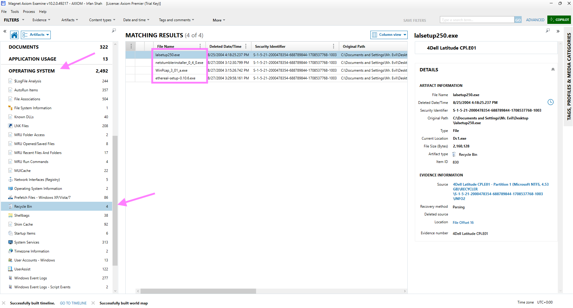Open the Tags and comments filter dropdown

click(x=176, y=20)
